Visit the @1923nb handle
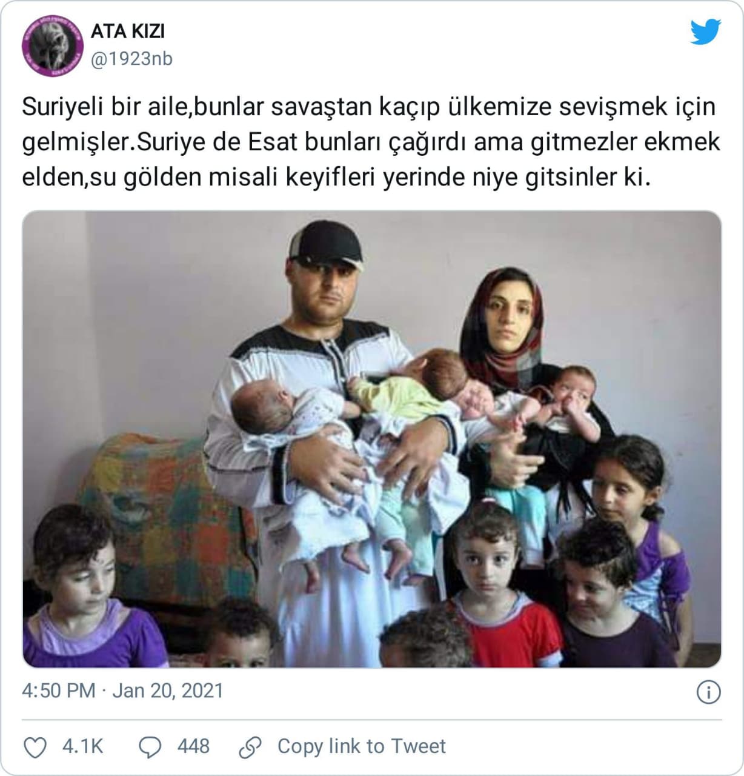The width and height of the screenshot is (744, 776). point(131,59)
